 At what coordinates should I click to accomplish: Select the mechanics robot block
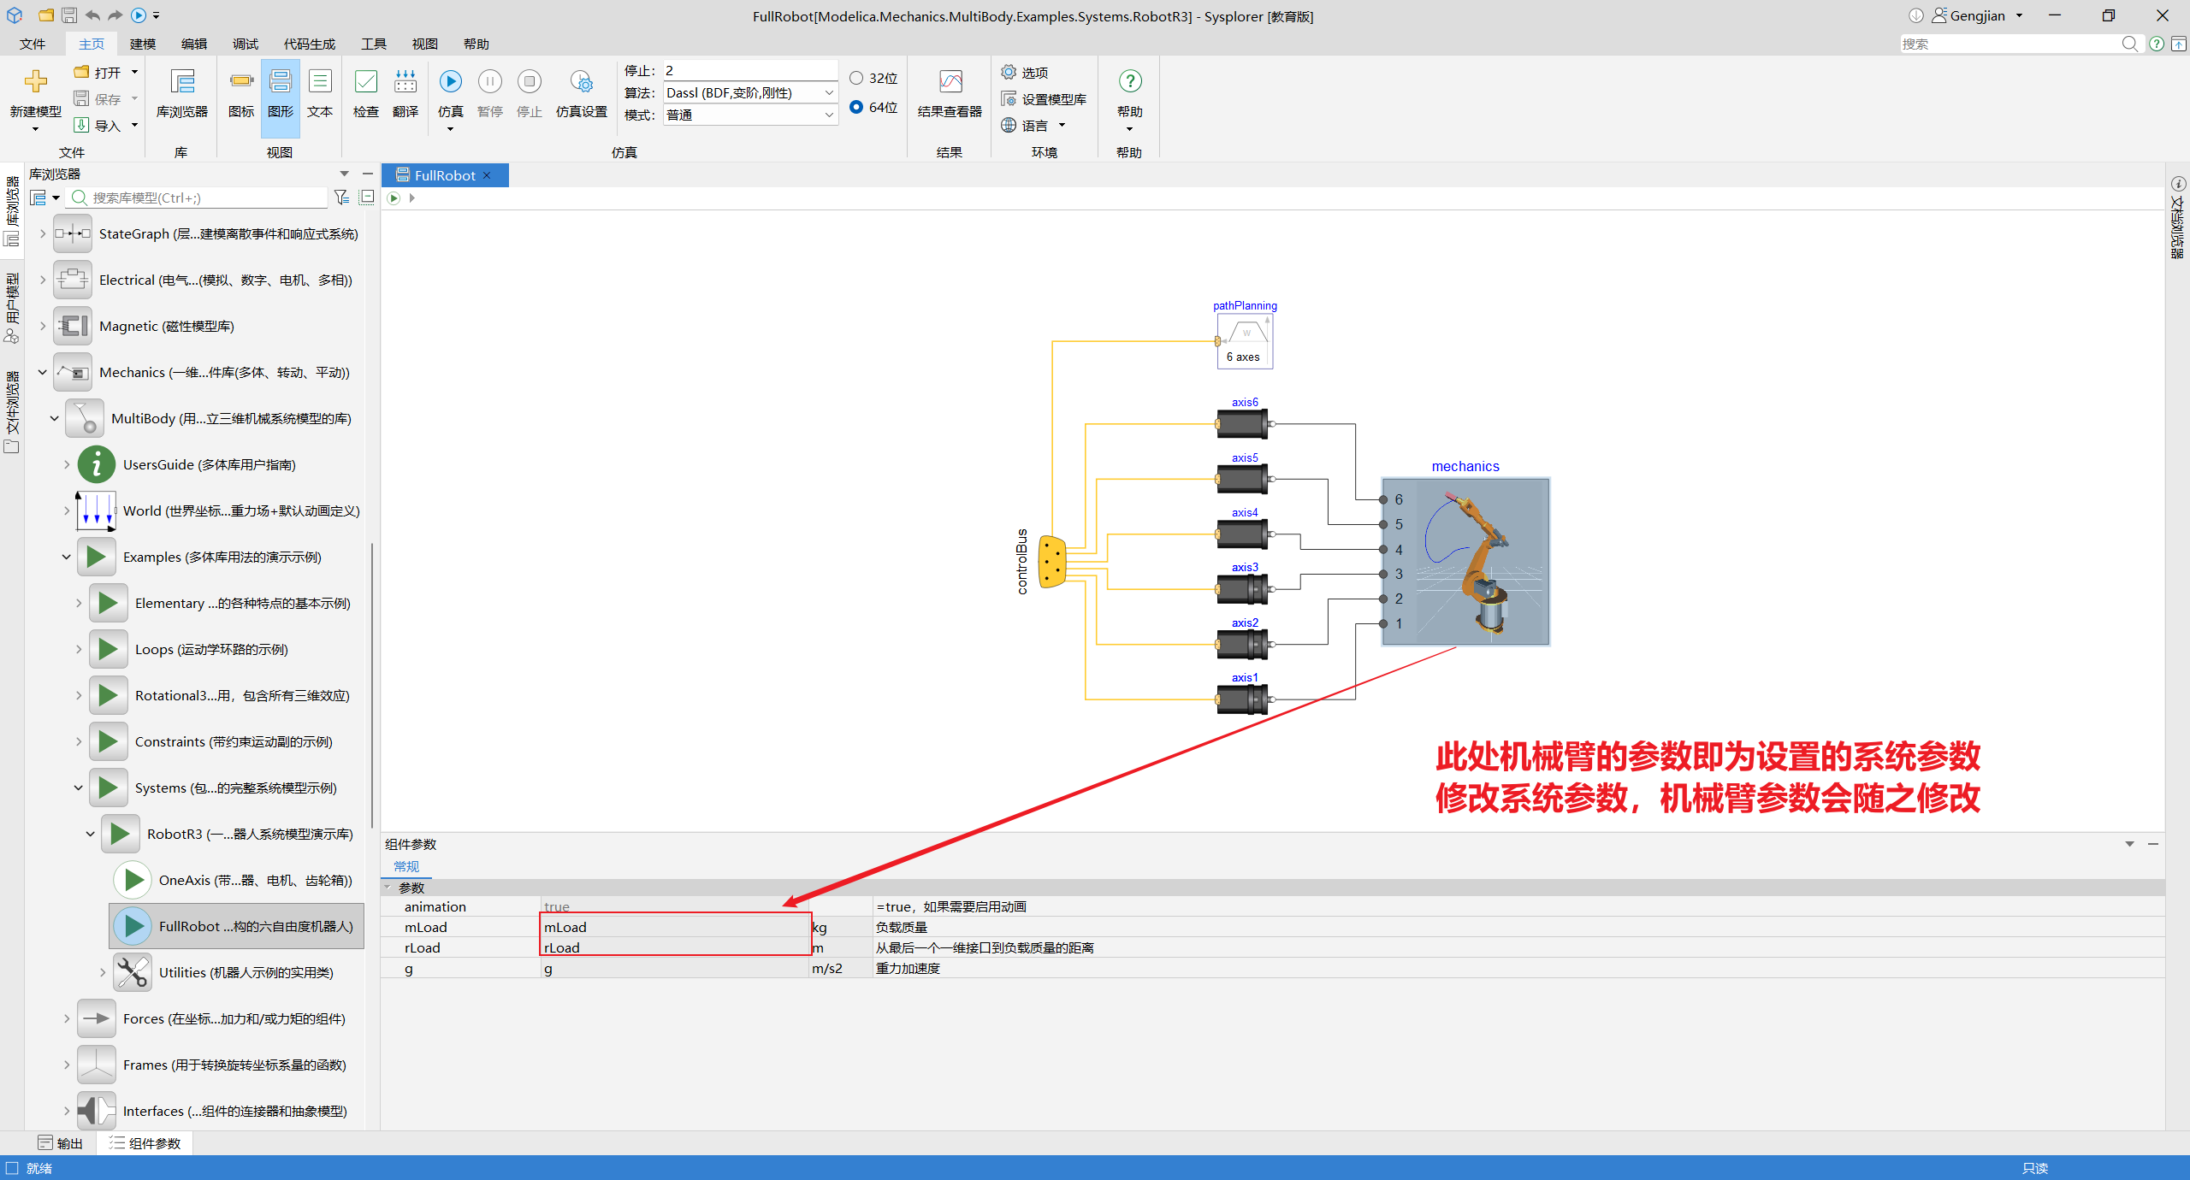1465,561
